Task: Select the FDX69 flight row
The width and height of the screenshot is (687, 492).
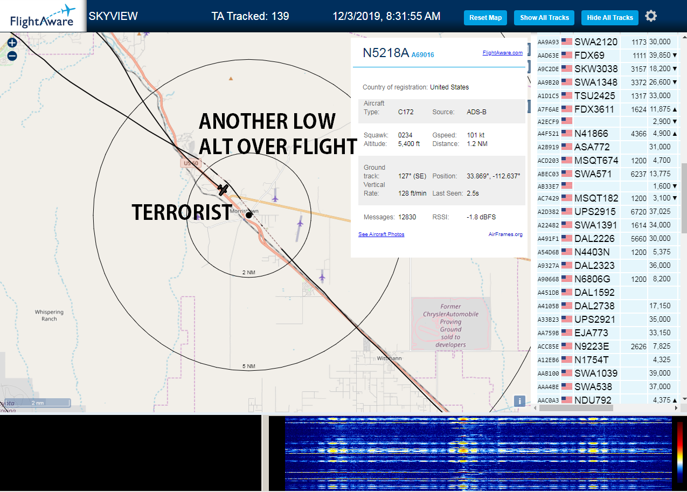Action: click(608, 55)
